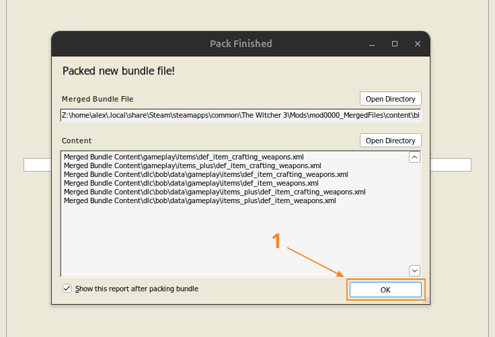
Task: Select dlc\bob items_plus\def_item_weapons.xml entry
Action: (x=200, y=200)
